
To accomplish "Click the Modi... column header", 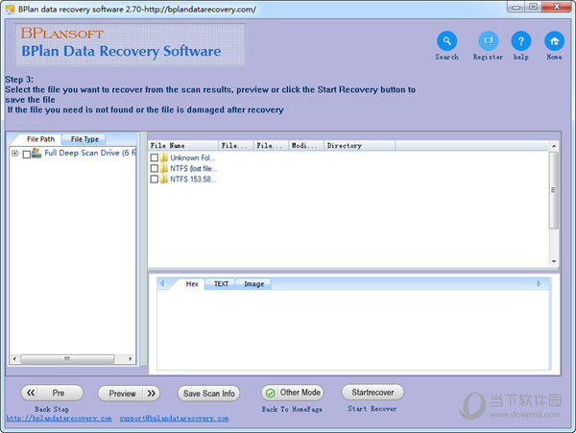I will point(306,146).
